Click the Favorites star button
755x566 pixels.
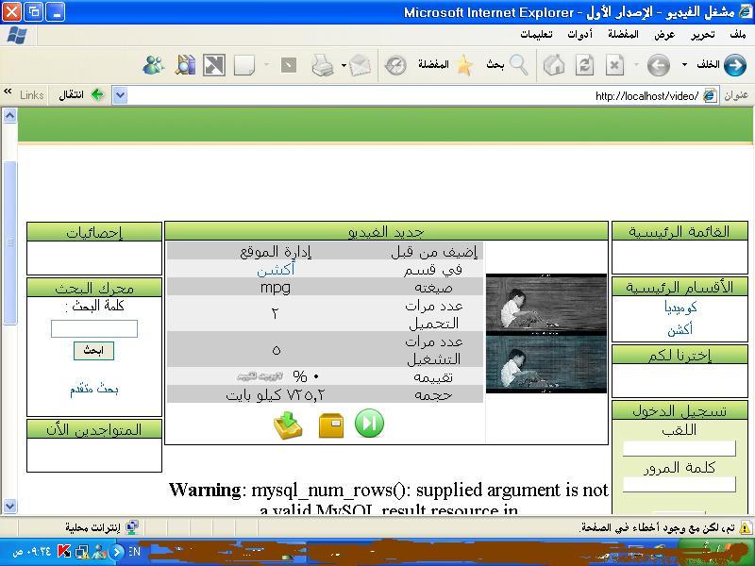(x=464, y=64)
